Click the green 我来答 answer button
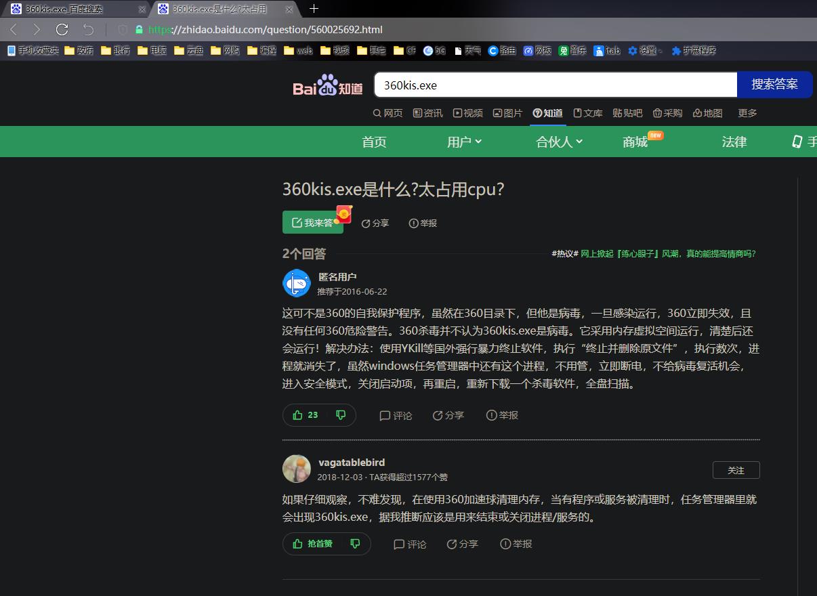 (313, 223)
